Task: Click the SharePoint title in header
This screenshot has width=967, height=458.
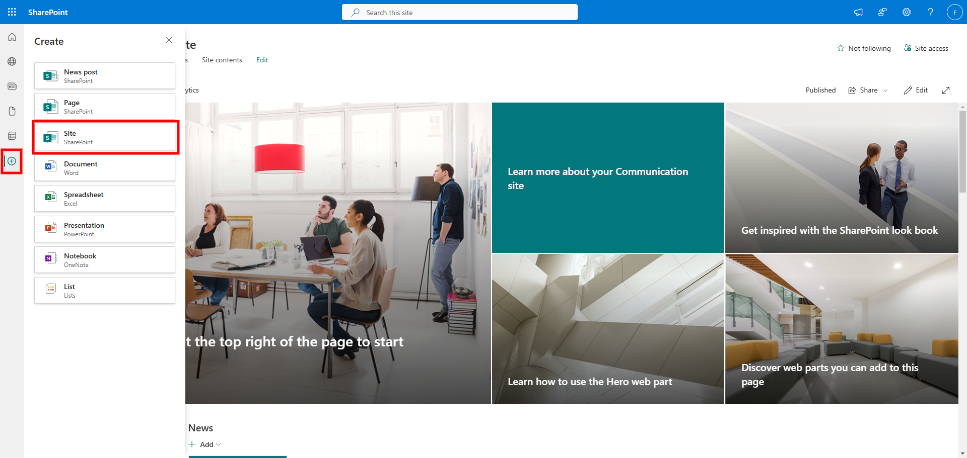Action: 48,12
